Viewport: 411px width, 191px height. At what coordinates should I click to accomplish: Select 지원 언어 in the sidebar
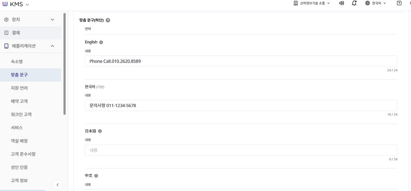[31, 88]
